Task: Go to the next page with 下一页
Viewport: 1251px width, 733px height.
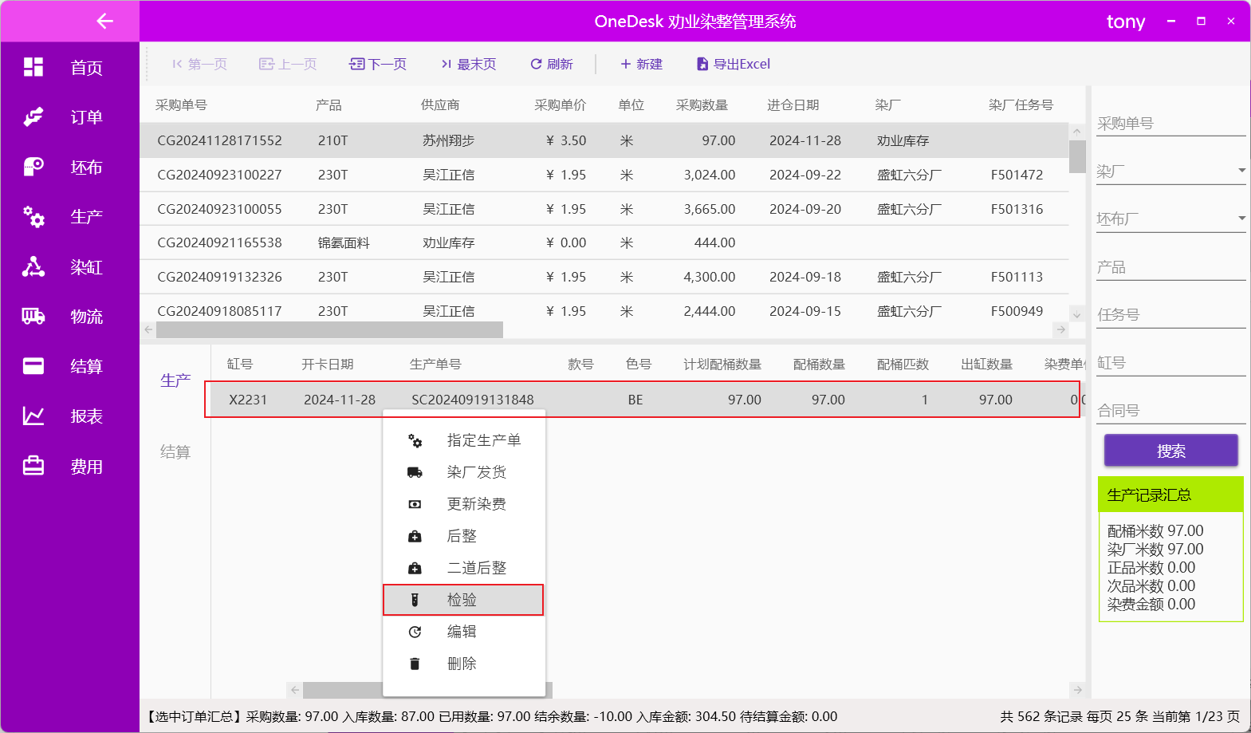Action: click(379, 64)
